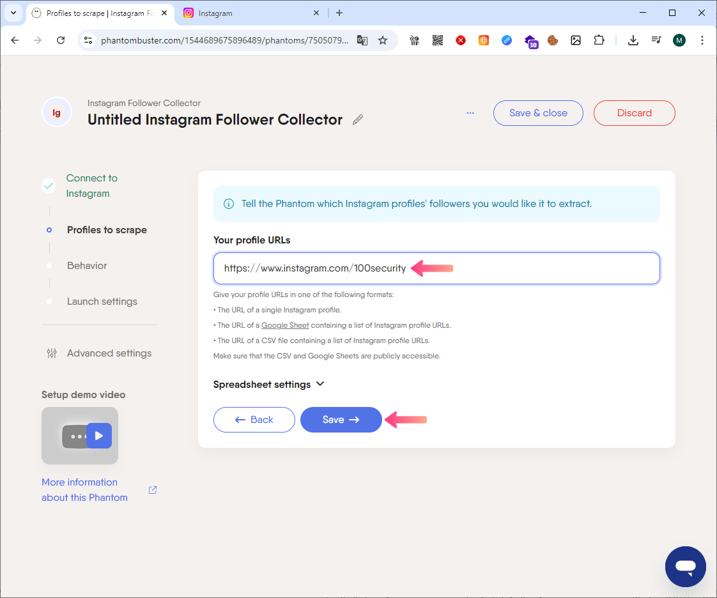Switch to the Instagram browser tab
The height and width of the screenshot is (598, 717).
(x=251, y=13)
